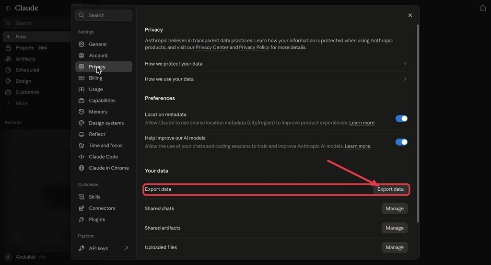Click the Skills icon
Image resolution: width=491 pixels, height=265 pixels.
tap(82, 197)
